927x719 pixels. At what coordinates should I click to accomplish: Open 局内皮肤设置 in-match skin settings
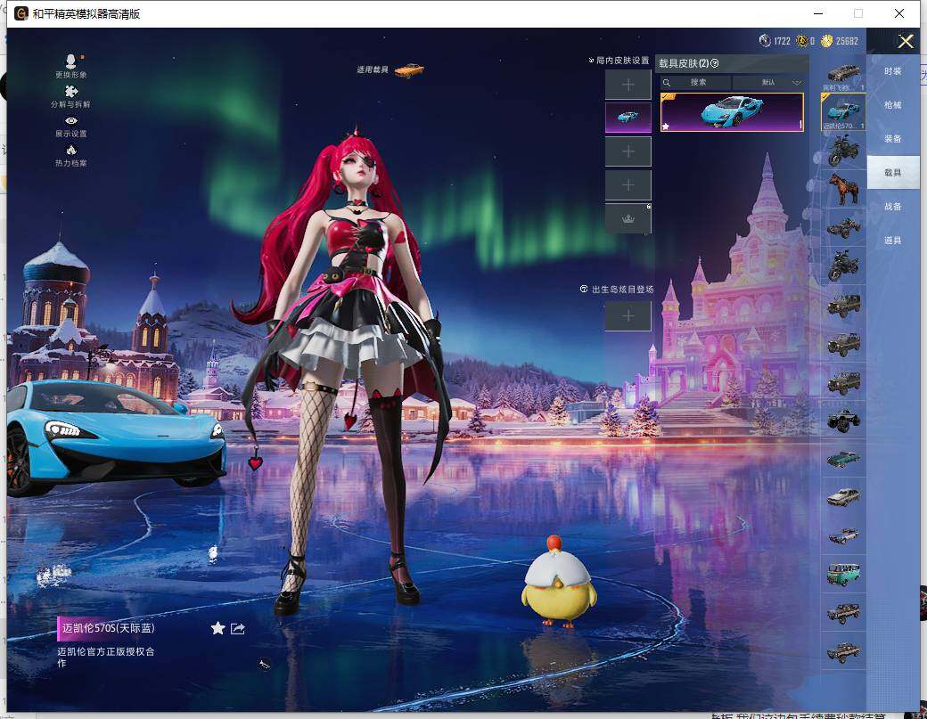[619, 61]
